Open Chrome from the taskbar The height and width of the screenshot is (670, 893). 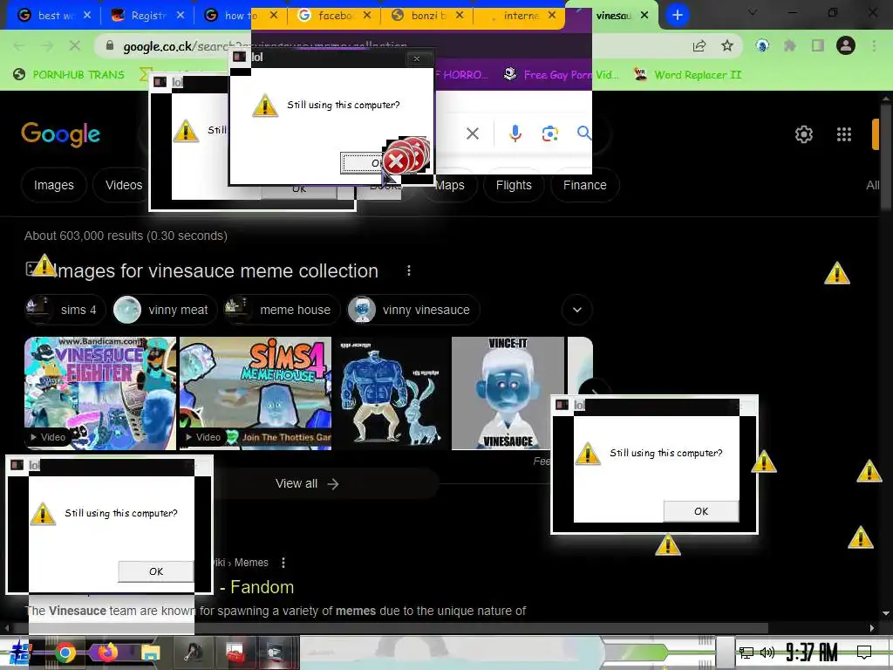coord(65,653)
